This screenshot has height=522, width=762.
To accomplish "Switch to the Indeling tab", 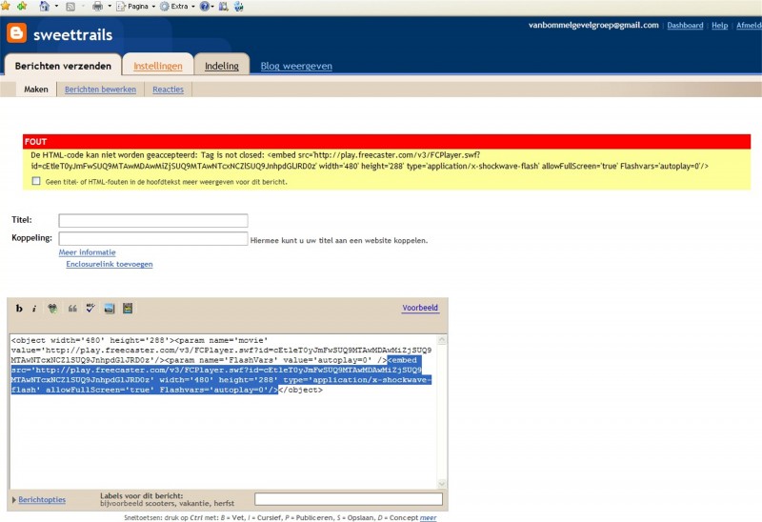I will point(222,66).
